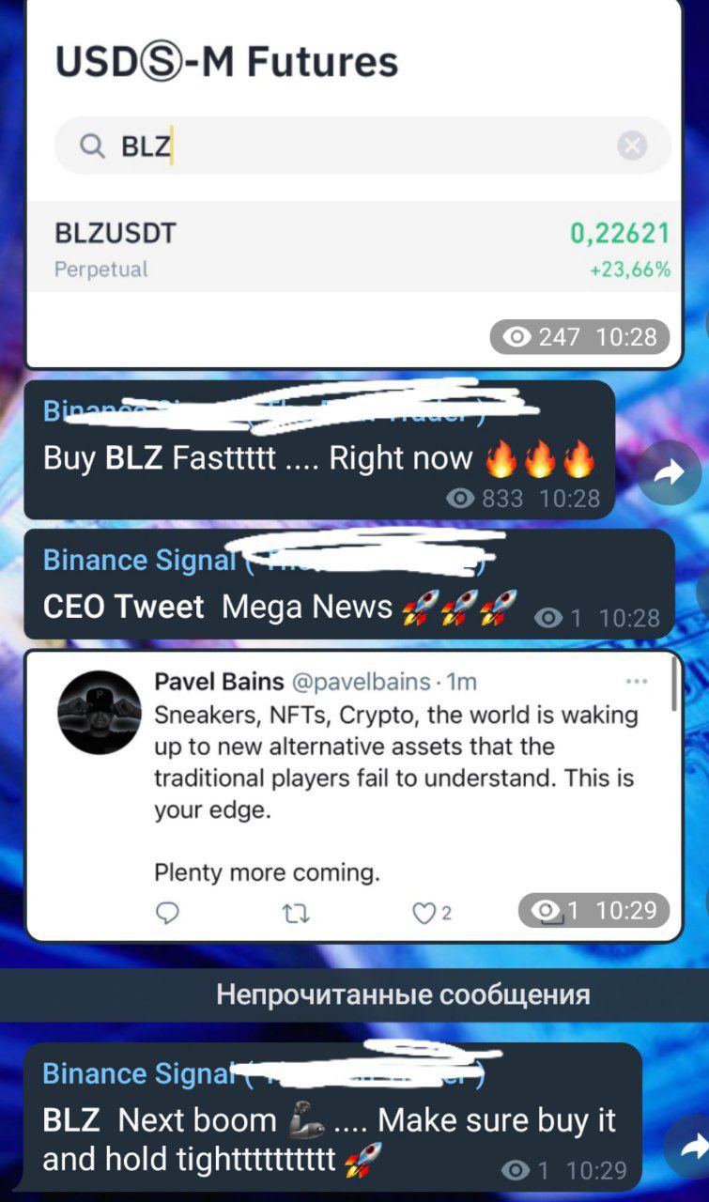This screenshot has height=1202, width=709.
Task: Open Pavel Bains profile avatar
Action: pos(100,712)
